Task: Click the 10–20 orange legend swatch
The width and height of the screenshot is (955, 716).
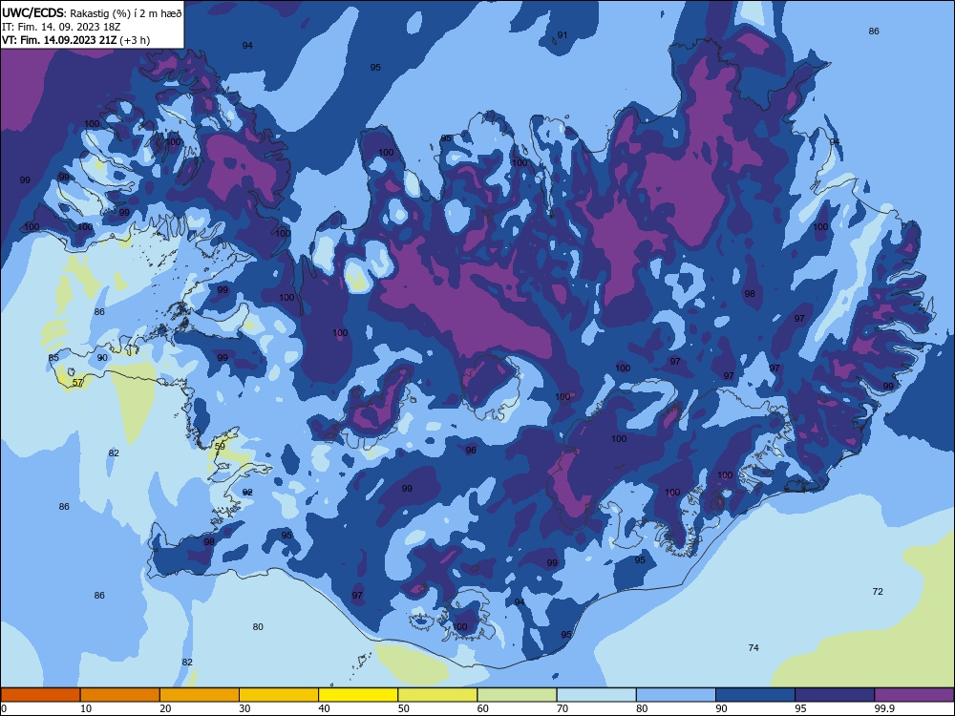Action: pyautogui.click(x=120, y=695)
